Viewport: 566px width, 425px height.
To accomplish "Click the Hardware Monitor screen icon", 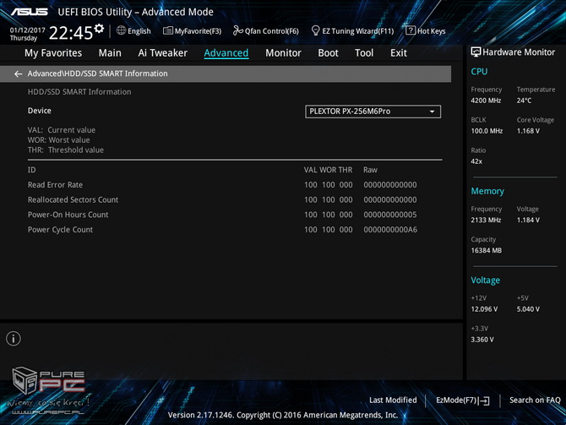I will point(476,52).
